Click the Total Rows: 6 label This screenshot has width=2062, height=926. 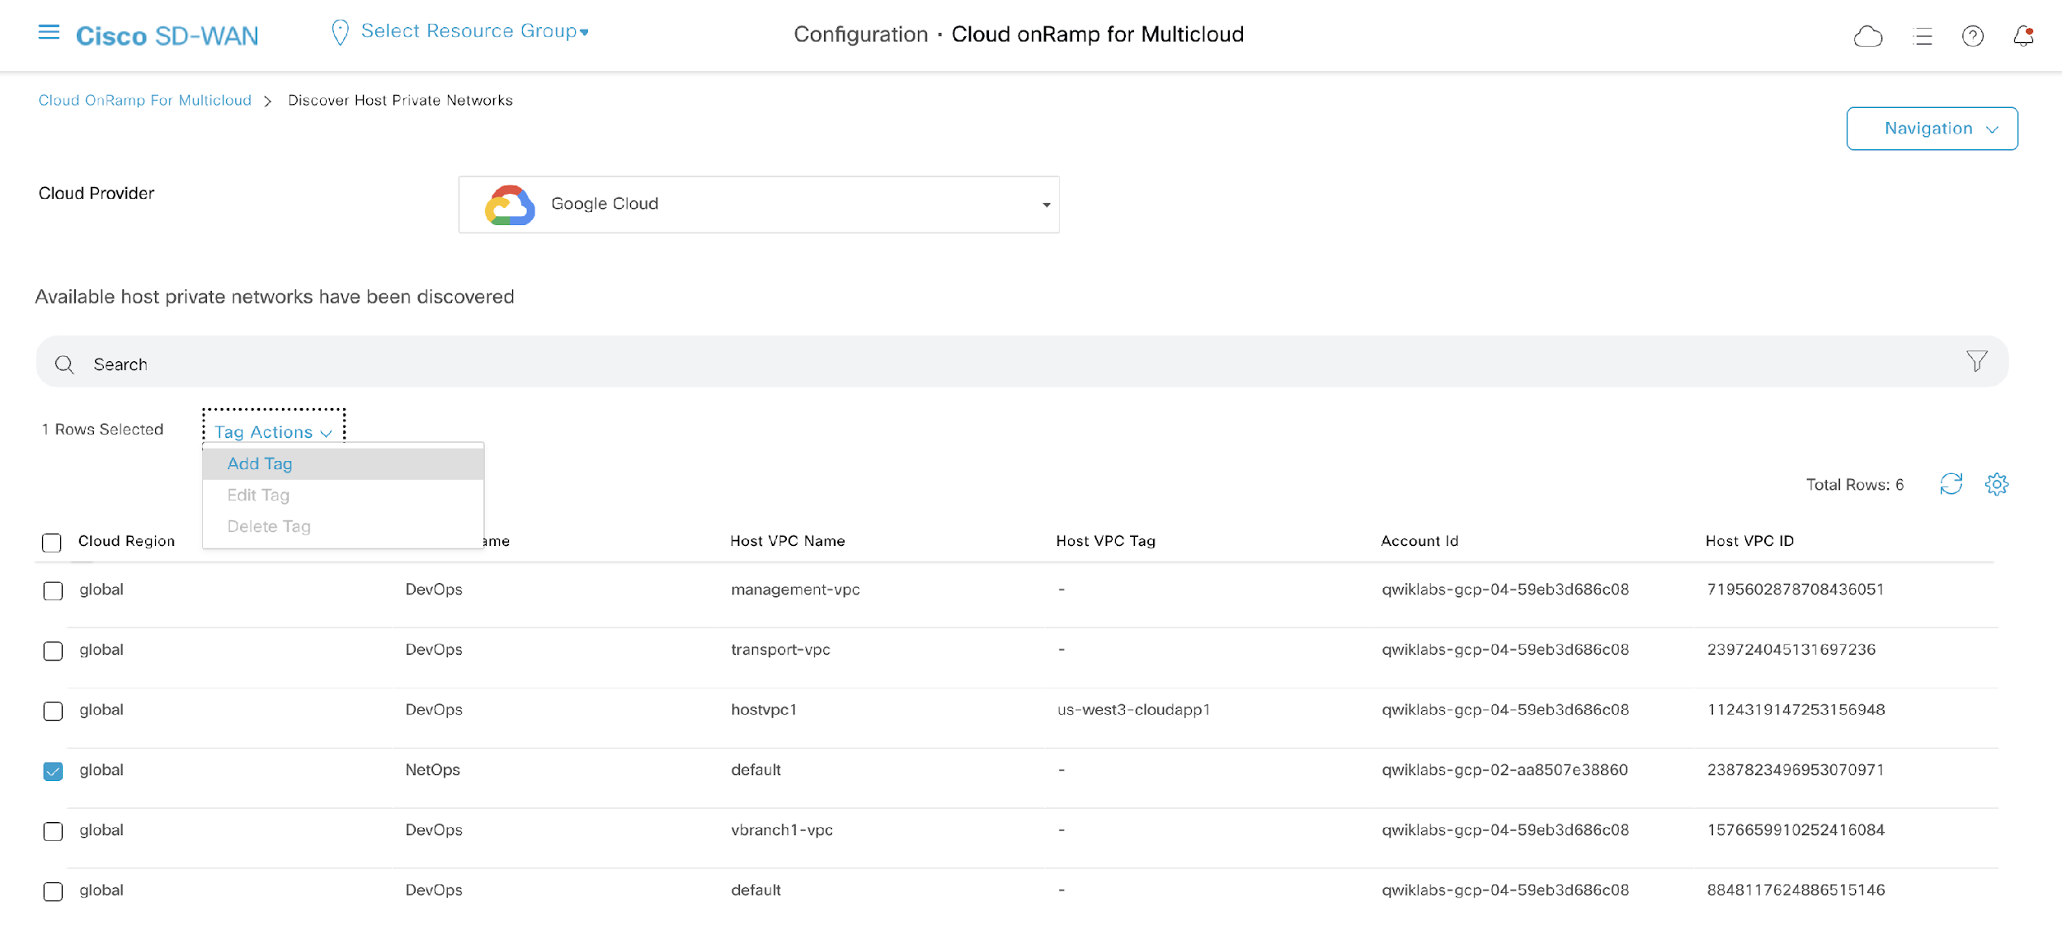pyautogui.click(x=1854, y=485)
